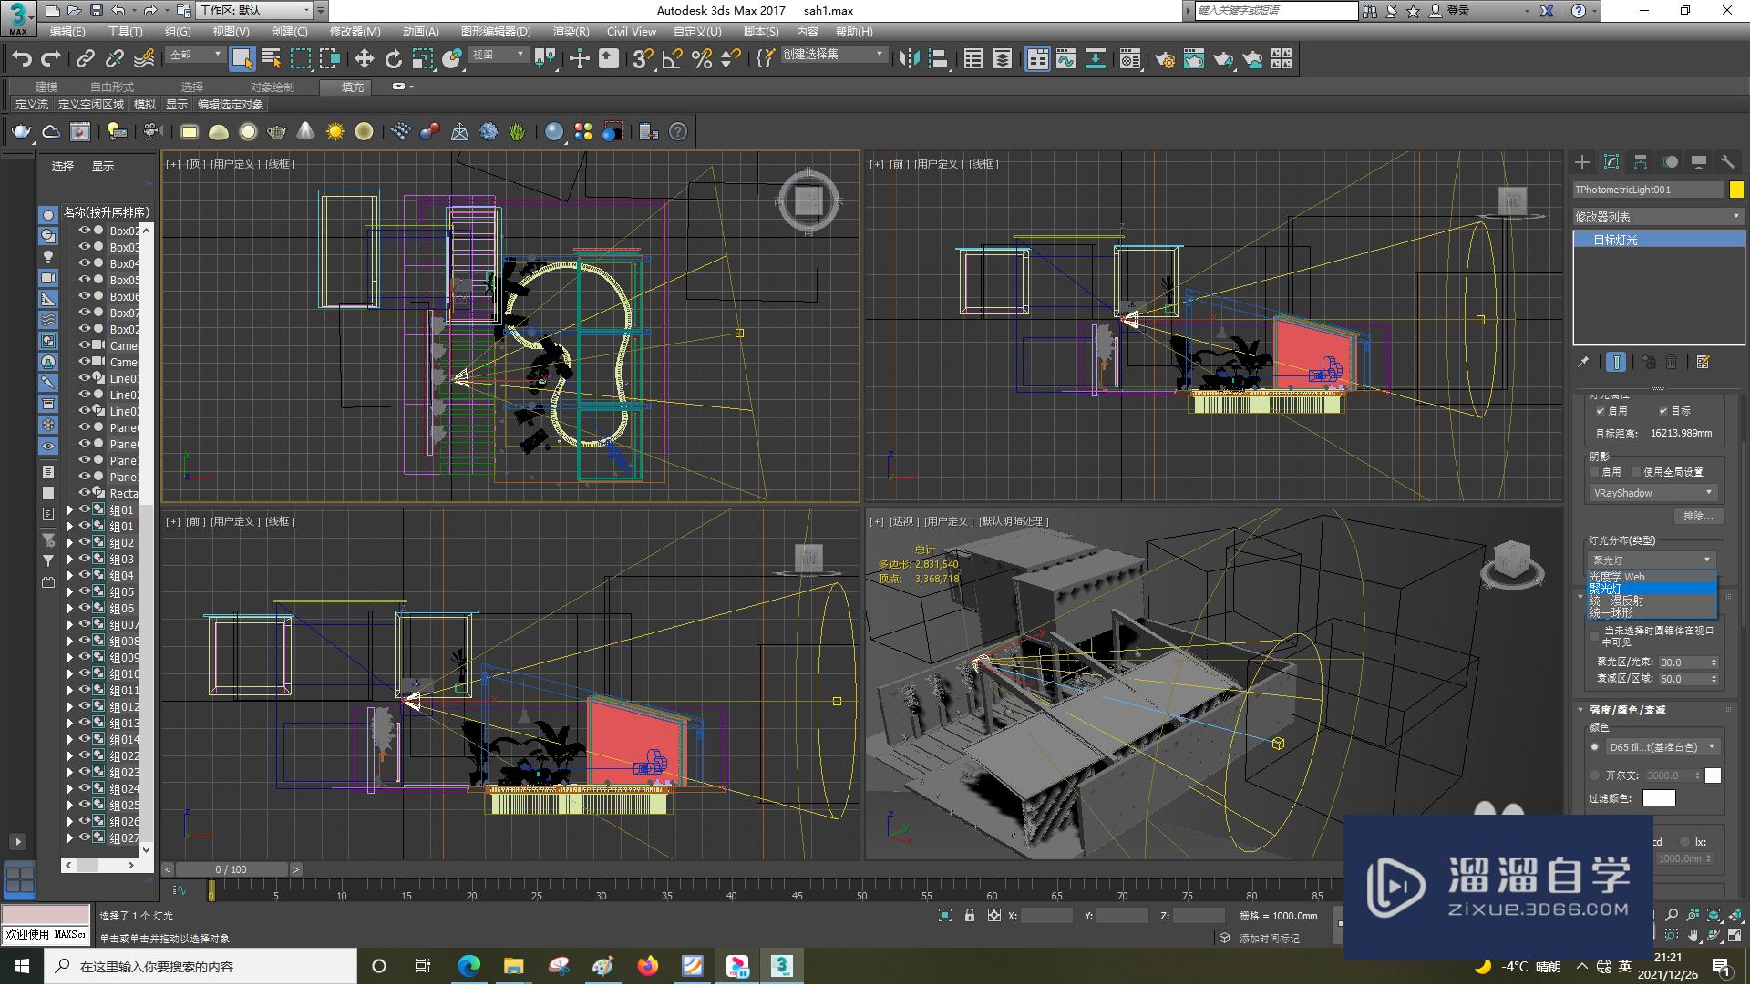1750x986 pixels.
Task: Open the 修改器(M) menu
Action: coord(355,31)
